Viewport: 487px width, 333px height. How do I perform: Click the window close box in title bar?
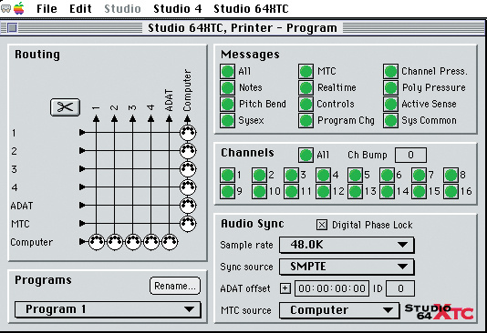12,28
